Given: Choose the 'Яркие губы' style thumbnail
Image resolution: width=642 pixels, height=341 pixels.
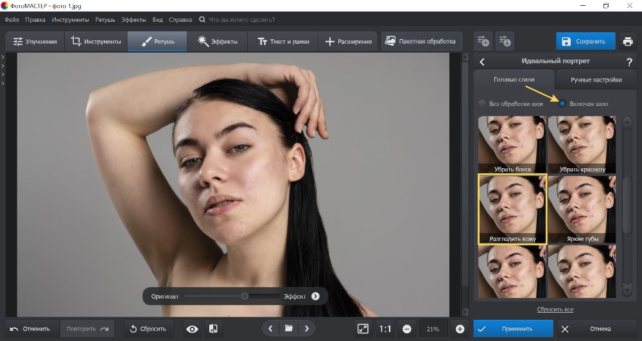Looking at the screenshot, I should pos(582,209).
